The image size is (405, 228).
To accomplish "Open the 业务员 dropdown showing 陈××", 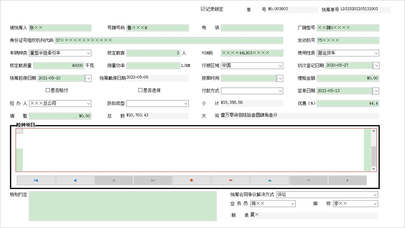I will click(x=292, y=204).
